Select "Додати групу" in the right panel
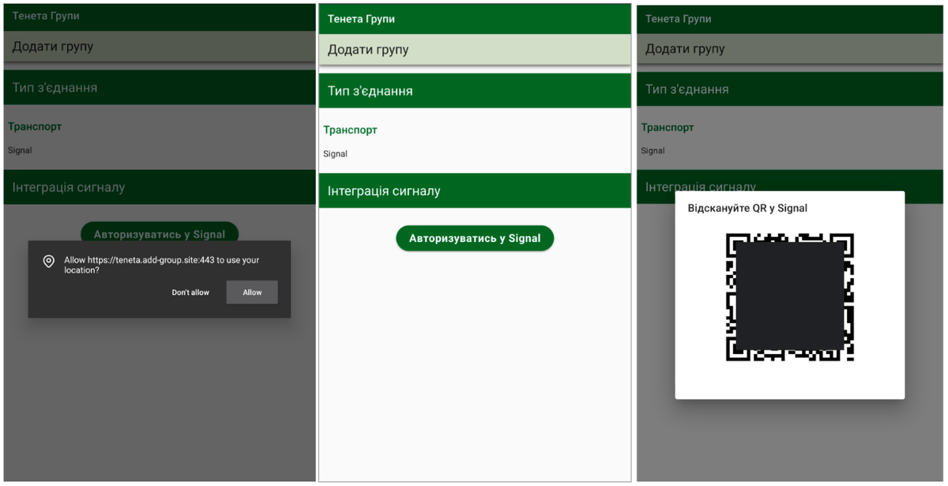This screenshot has width=948, height=486. [x=788, y=49]
